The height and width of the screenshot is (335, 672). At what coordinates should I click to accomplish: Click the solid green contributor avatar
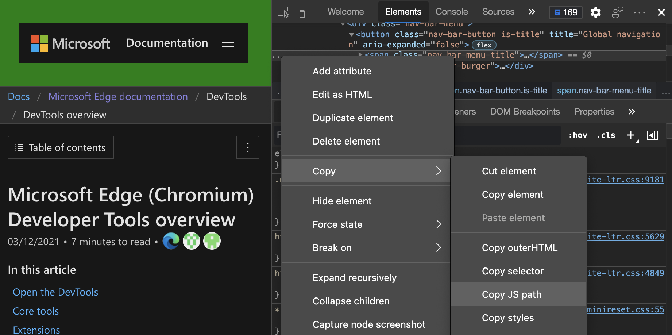coord(212,241)
